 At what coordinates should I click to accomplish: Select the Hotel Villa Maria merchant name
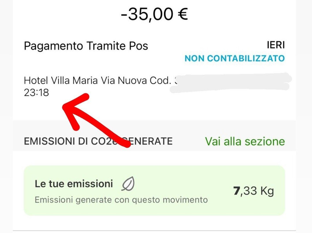click(61, 80)
